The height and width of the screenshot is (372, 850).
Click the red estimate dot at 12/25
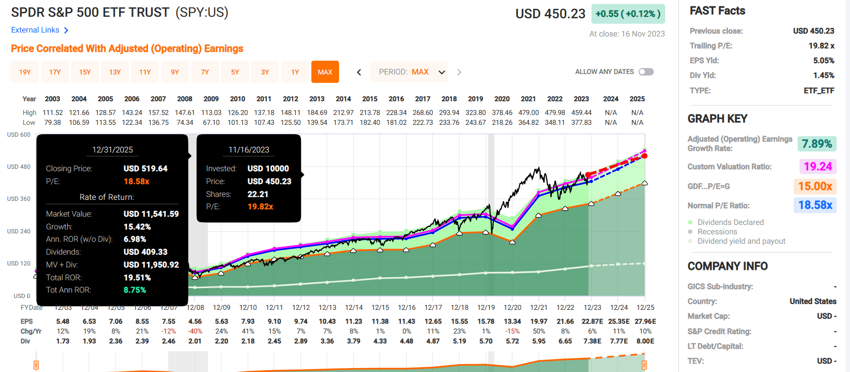pos(644,156)
